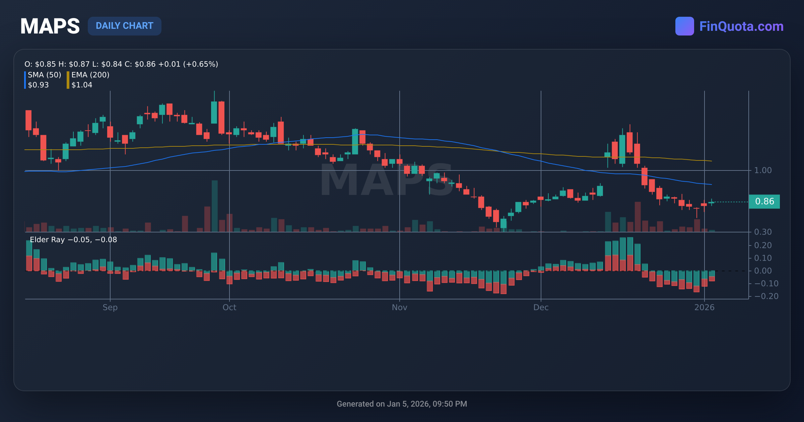Select the yellow EMA (200) legend color marker
Screen dimensions: 804x422
pyautogui.click(x=68, y=80)
